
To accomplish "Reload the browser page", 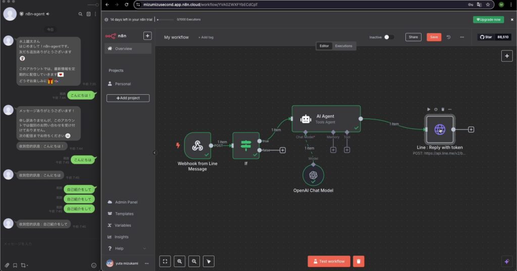I will pyautogui.click(x=126, y=5).
